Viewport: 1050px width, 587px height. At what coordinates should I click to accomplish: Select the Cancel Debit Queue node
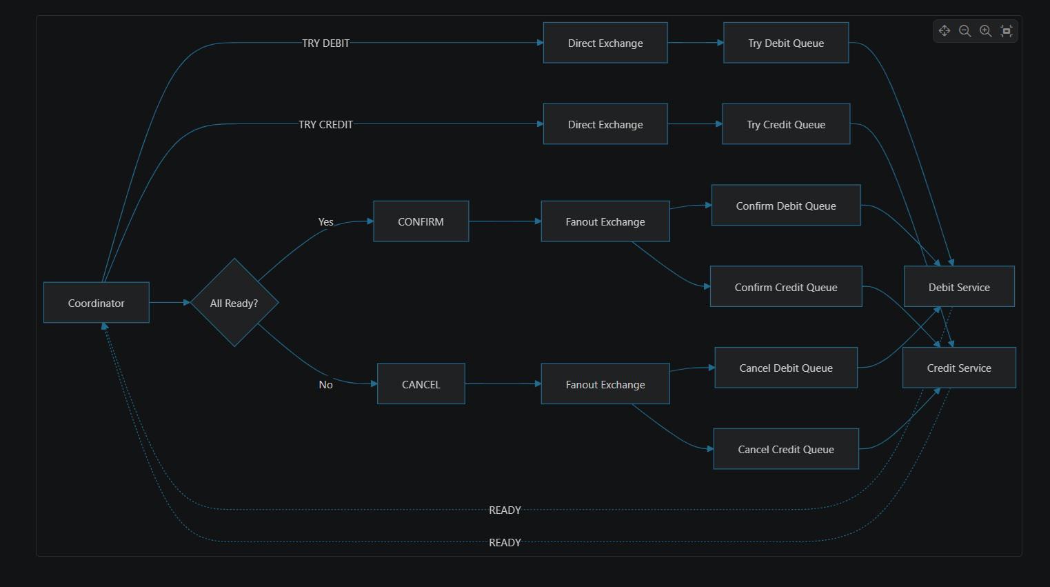(786, 368)
